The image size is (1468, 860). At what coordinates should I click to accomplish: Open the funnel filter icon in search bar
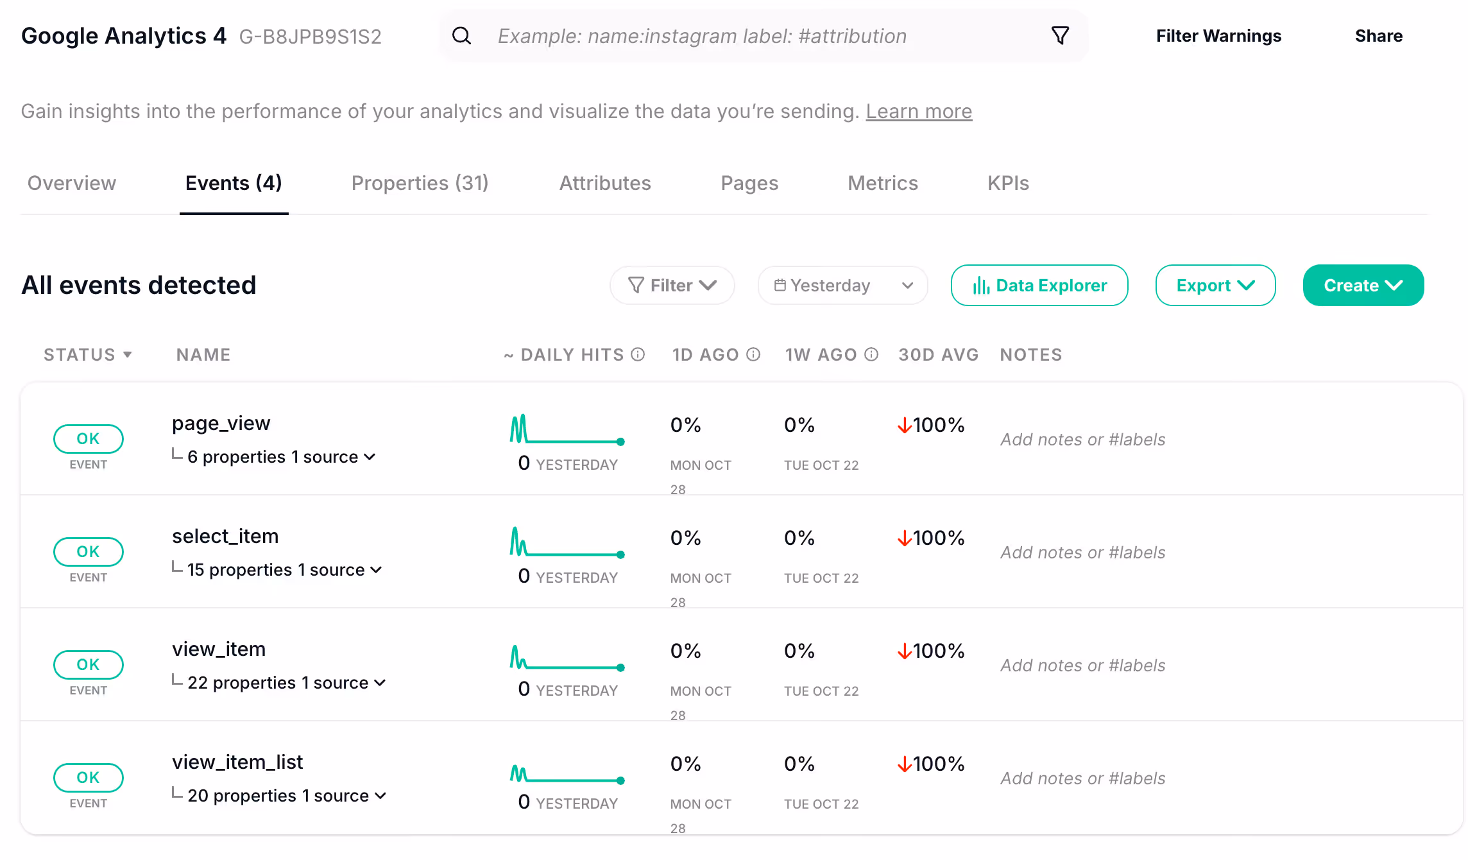1060,35
